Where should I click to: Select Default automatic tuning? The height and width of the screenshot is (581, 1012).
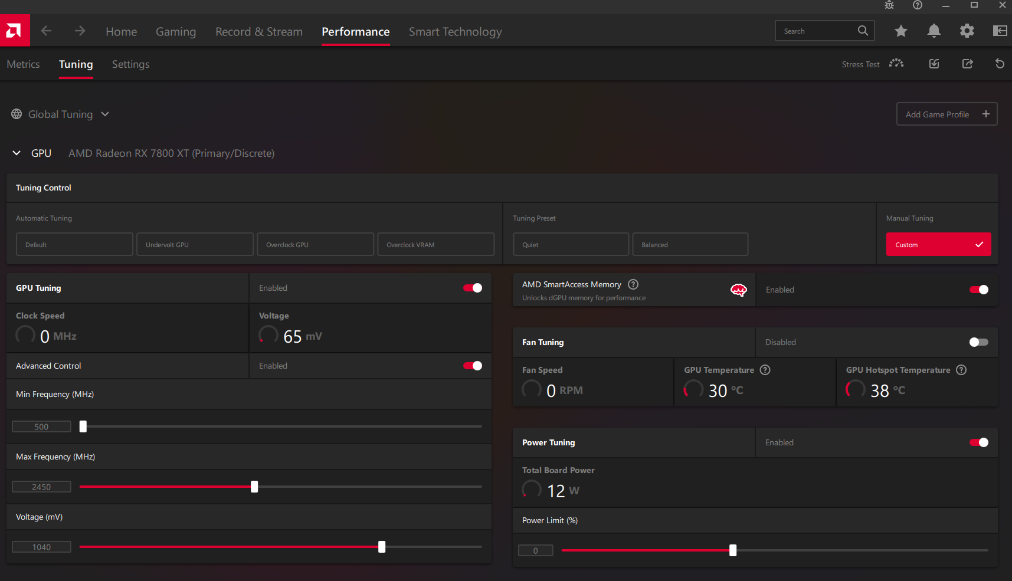[74, 244]
